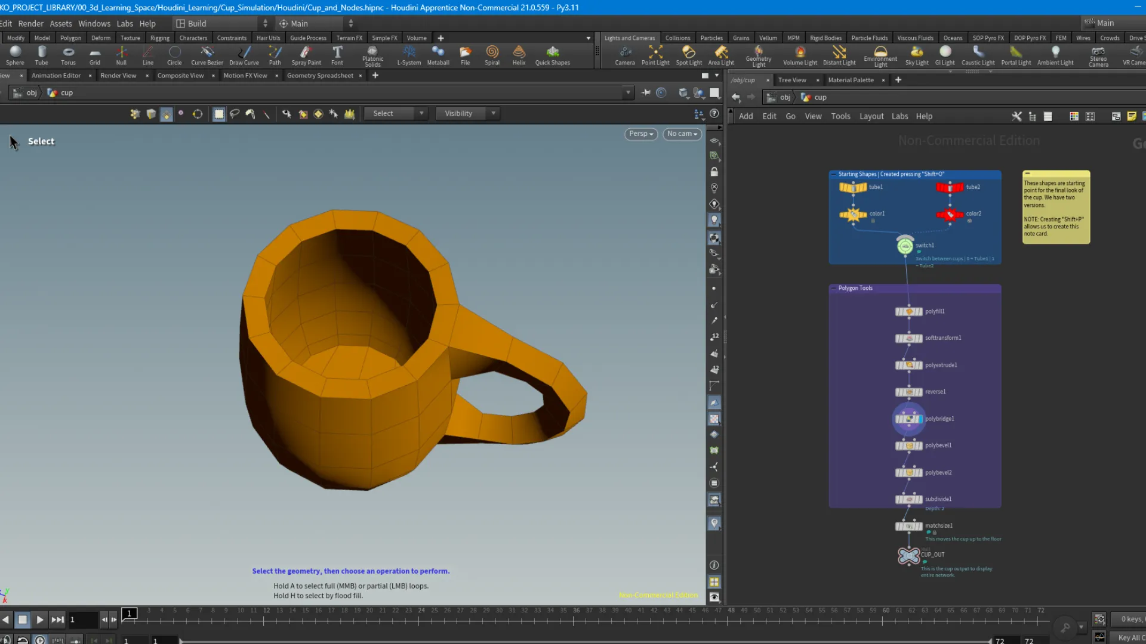Screen dimensions: 1146x644
Task: Switch to the Rigid Bodies shelf tab
Action: pyautogui.click(x=825, y=38)
